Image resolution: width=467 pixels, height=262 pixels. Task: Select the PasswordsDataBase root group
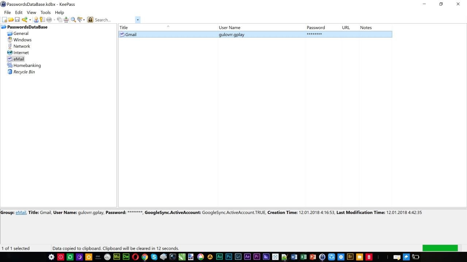point(27,27)
